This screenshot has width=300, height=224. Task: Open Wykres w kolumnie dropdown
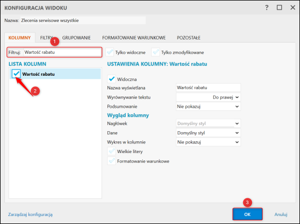208,142
